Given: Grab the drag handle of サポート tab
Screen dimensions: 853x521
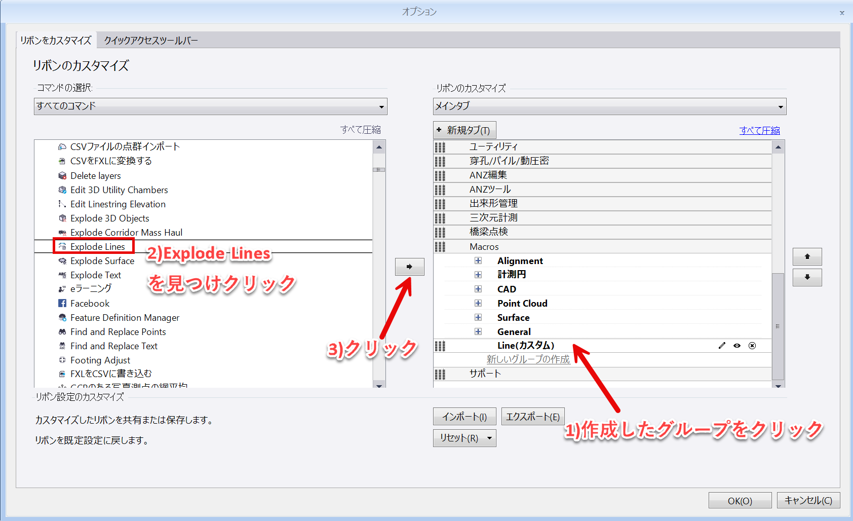Looking at the screenshot, I should pos(440,374).
